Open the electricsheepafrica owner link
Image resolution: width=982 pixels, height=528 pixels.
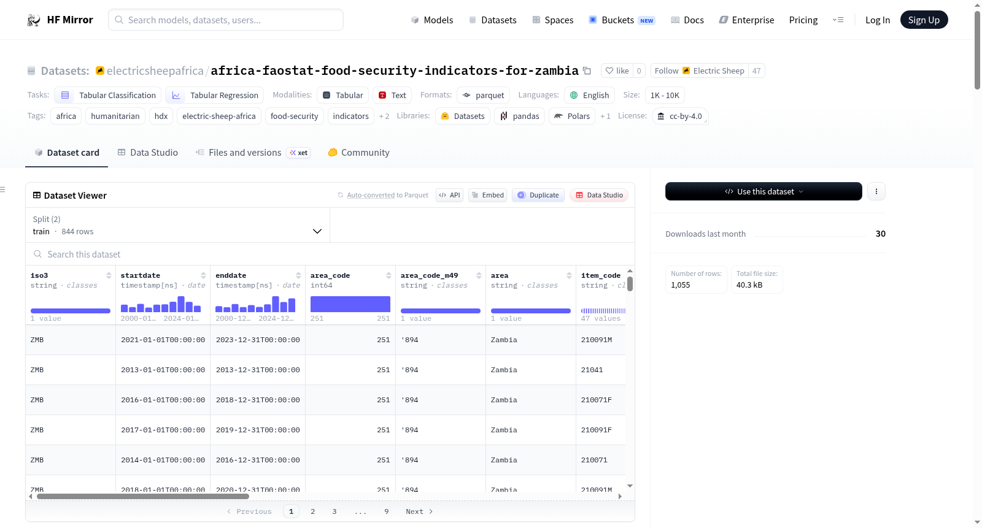(155, 71)
